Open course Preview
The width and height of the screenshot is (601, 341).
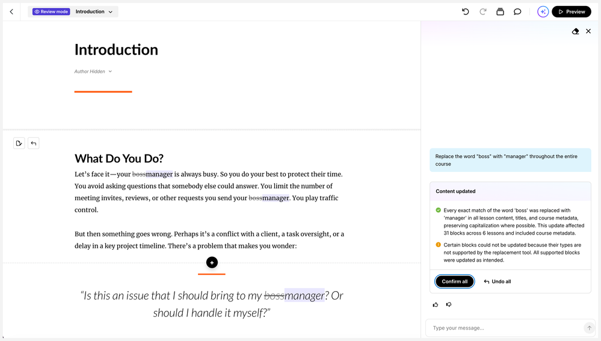[x=572, y=11]
